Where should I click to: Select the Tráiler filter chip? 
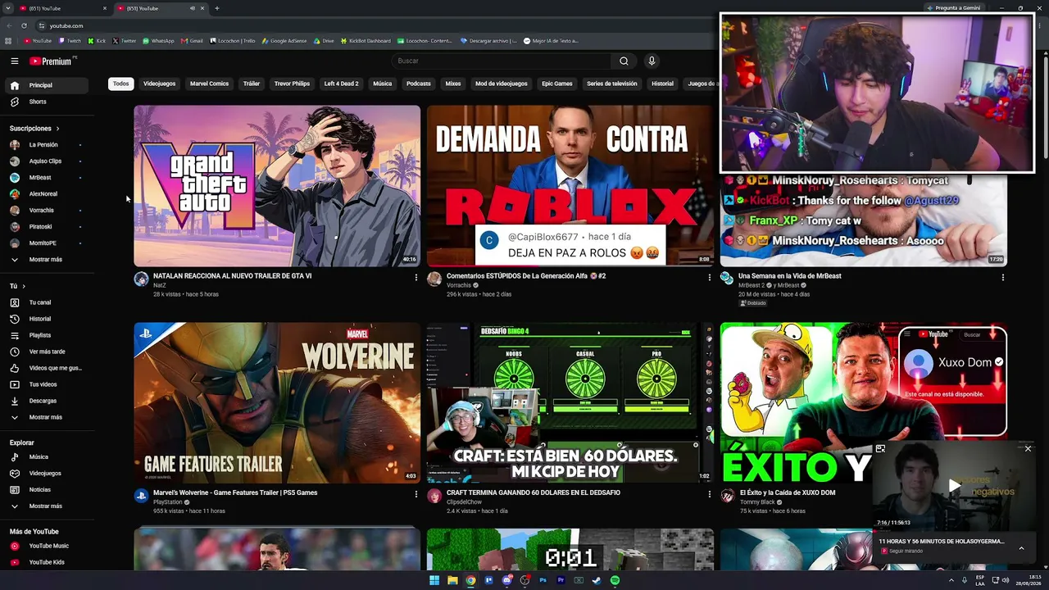click(x=252, y=84)
